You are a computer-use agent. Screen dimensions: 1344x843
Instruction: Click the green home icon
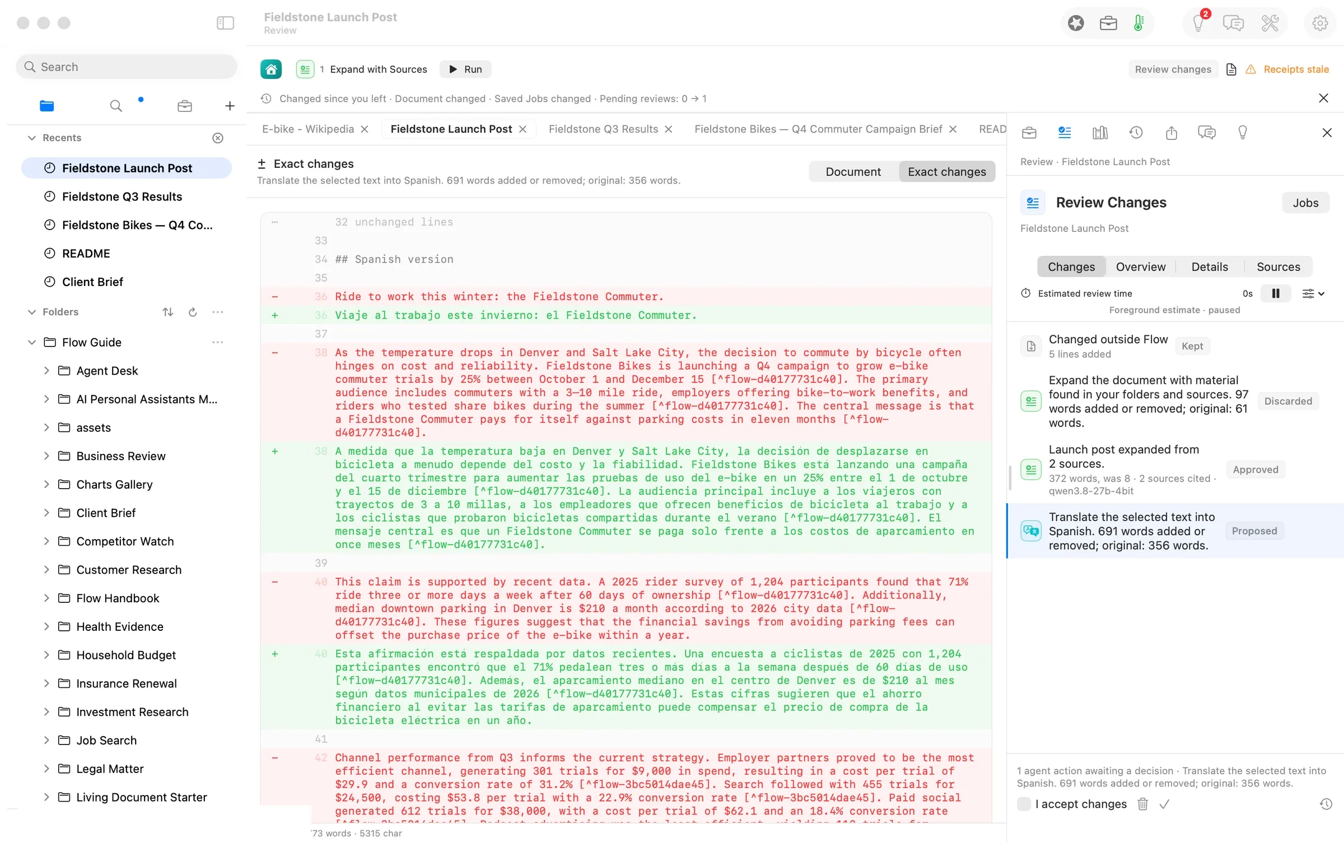click(x=271, y=69)
